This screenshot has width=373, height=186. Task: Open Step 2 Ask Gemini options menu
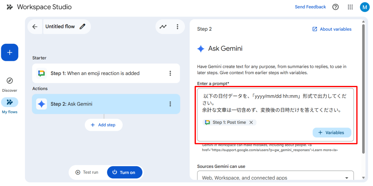coord(170,104)
